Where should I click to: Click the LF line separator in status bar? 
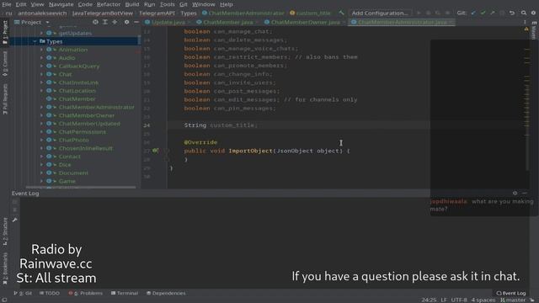444,300
